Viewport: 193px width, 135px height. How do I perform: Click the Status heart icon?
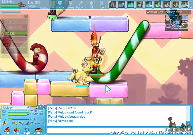coord(60,4)
